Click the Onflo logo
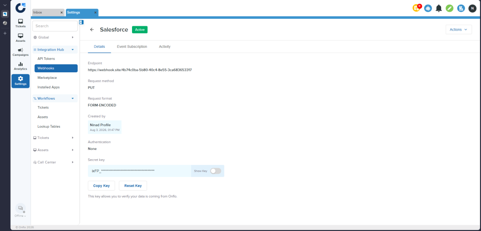This screenshot has width=481, height=231. 21,8
